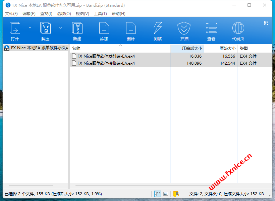Click the New archive (新建) icon
This screenshot has width=275, height=201.
click(77, 28)
